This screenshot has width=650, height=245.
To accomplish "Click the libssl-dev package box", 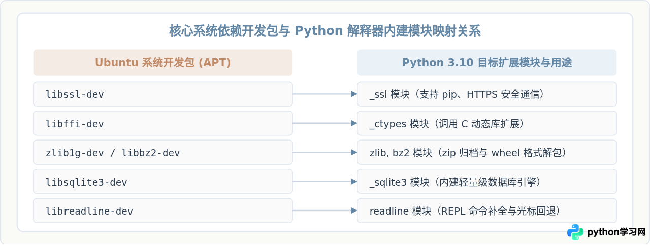I will point(163,94).
